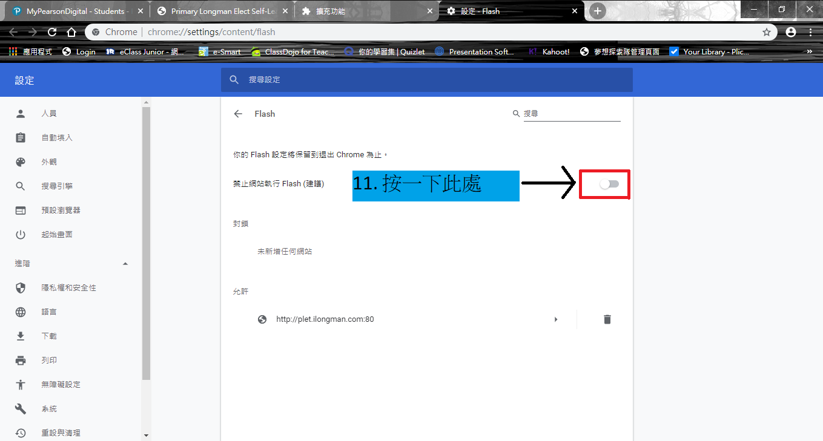Open eClass Junior bookmark

145,52
